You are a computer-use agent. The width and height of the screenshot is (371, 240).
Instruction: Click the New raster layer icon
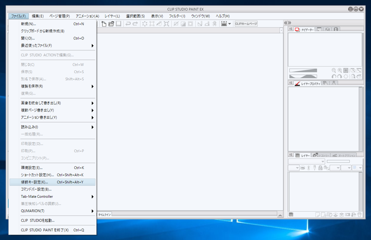tap(318, 215)
